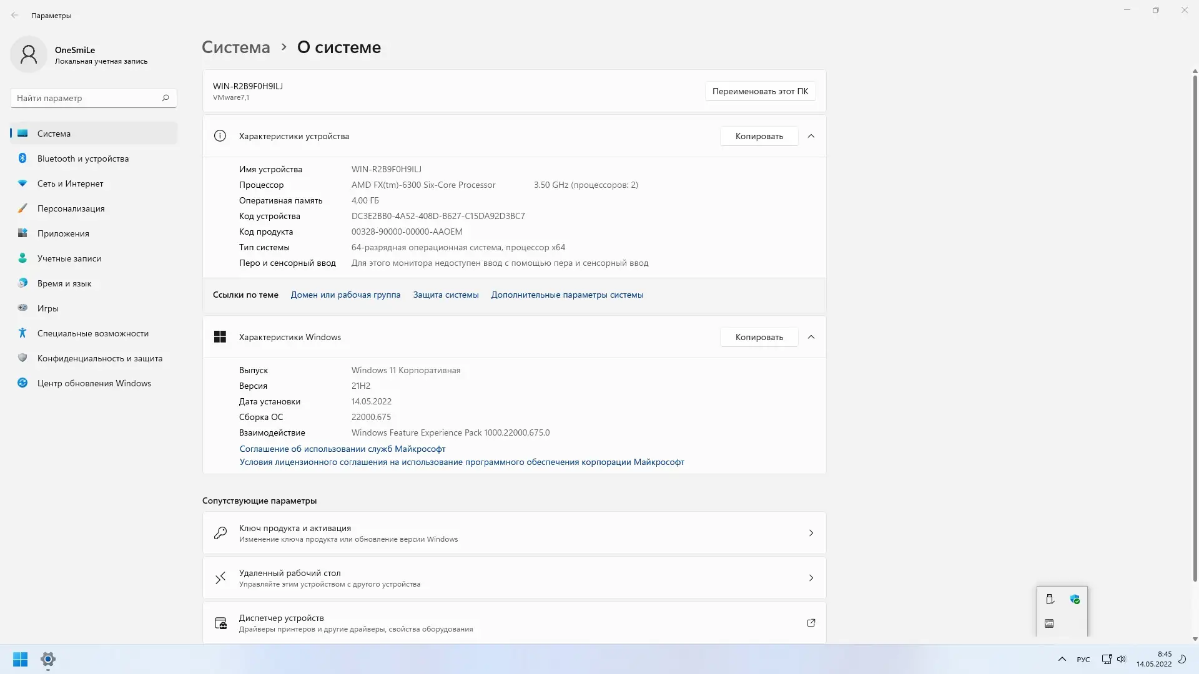Image resolution: width=1199 pixels, height=674 pixels.
Task: Collapse the Windows specifications section
Action: click(811, 337)
